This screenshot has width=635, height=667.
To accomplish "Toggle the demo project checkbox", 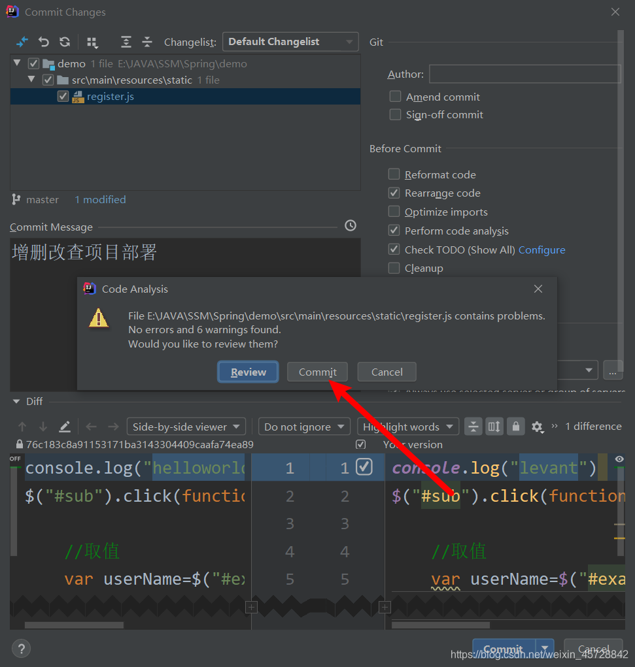I will point(33,64).
